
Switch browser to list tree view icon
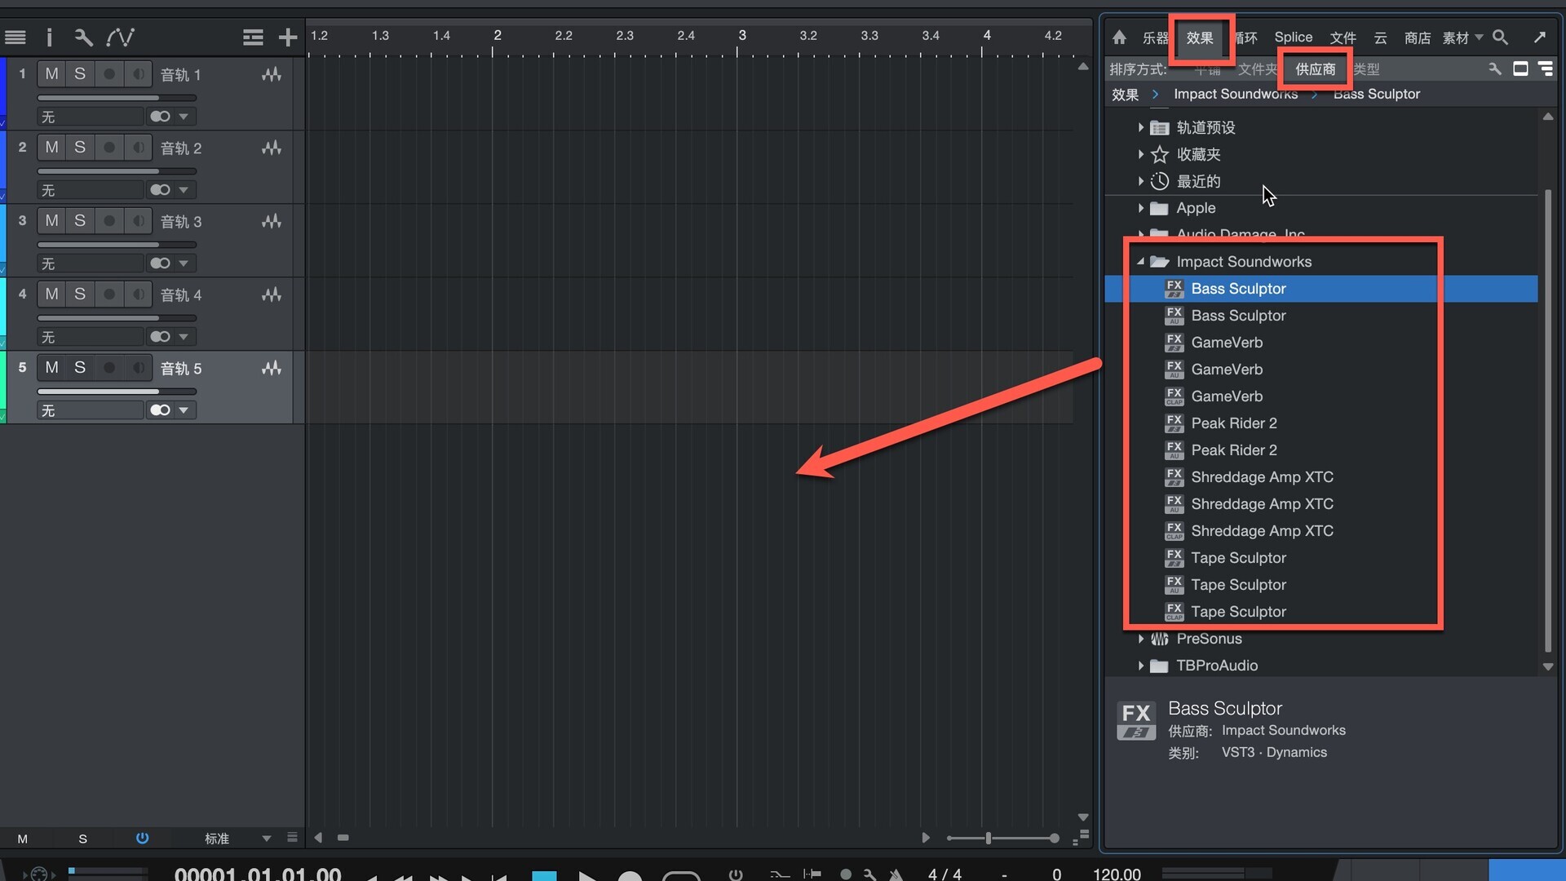(1546, 69)
